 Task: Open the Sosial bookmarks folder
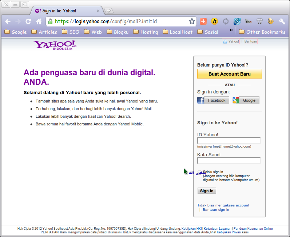click(x=208, y=32)
